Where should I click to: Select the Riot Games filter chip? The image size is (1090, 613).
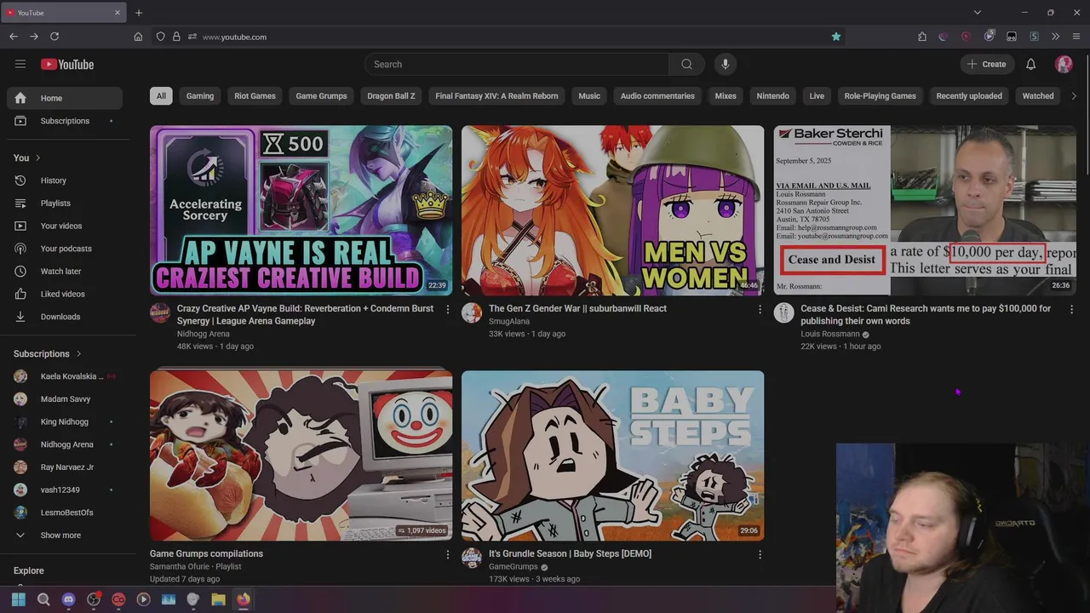(255, 96)
